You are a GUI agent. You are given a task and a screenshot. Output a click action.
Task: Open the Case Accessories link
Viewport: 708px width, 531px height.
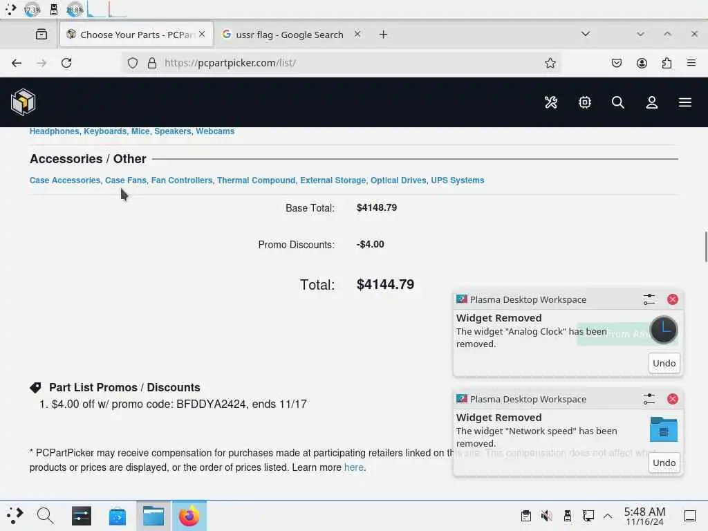point(65,180)
